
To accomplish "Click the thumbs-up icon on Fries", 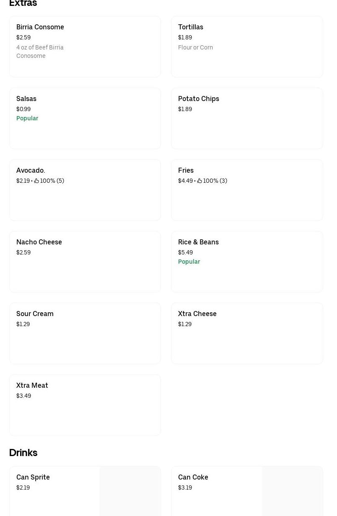I will (x=200, y=181).
